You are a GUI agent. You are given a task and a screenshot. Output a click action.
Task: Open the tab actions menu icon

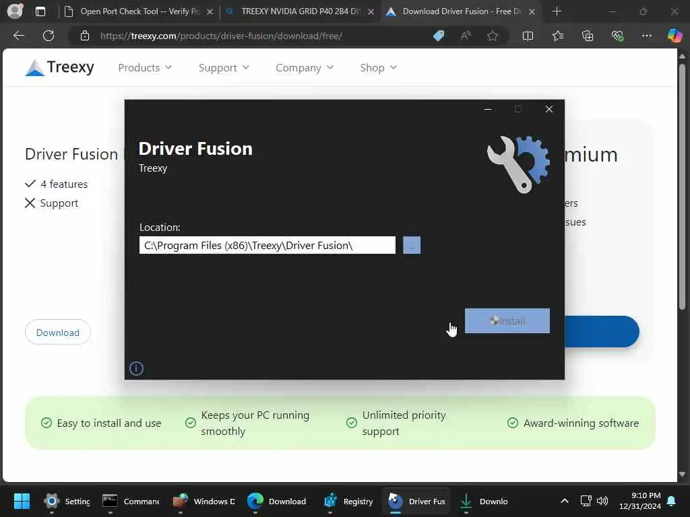pos(40,11)
